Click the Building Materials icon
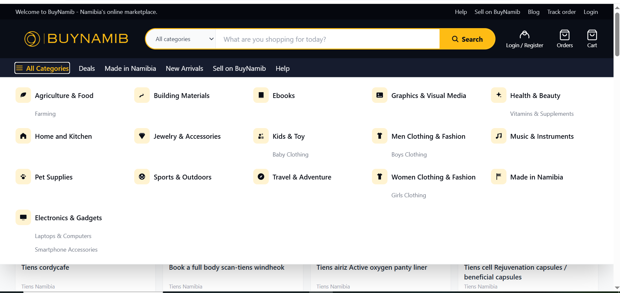The width and height of the screenshot is (620, 293). 142,95
